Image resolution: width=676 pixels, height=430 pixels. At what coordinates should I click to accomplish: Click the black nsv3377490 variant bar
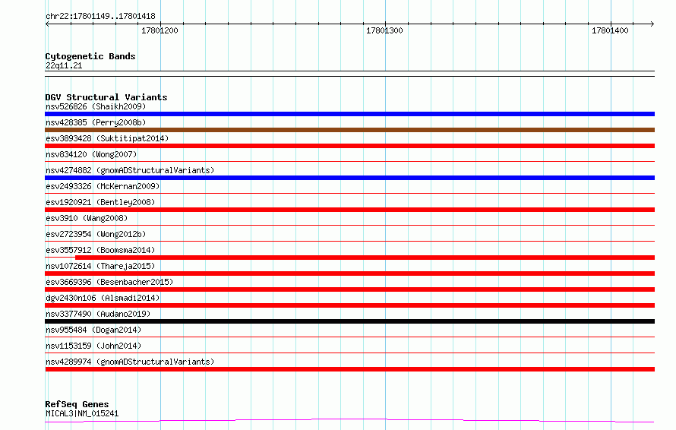(349, 321)
